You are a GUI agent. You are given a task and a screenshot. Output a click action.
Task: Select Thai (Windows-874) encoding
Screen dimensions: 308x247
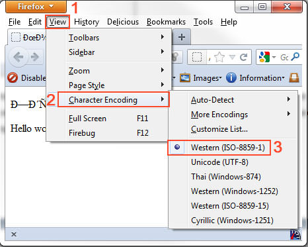(233, 177)
